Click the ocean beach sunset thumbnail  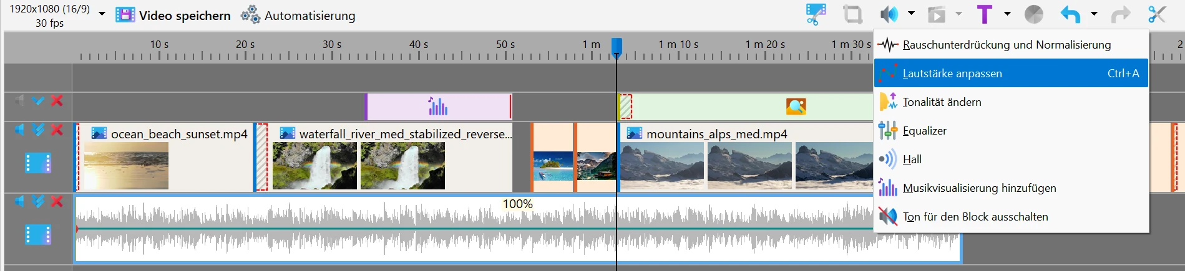[x=126, y=166]
